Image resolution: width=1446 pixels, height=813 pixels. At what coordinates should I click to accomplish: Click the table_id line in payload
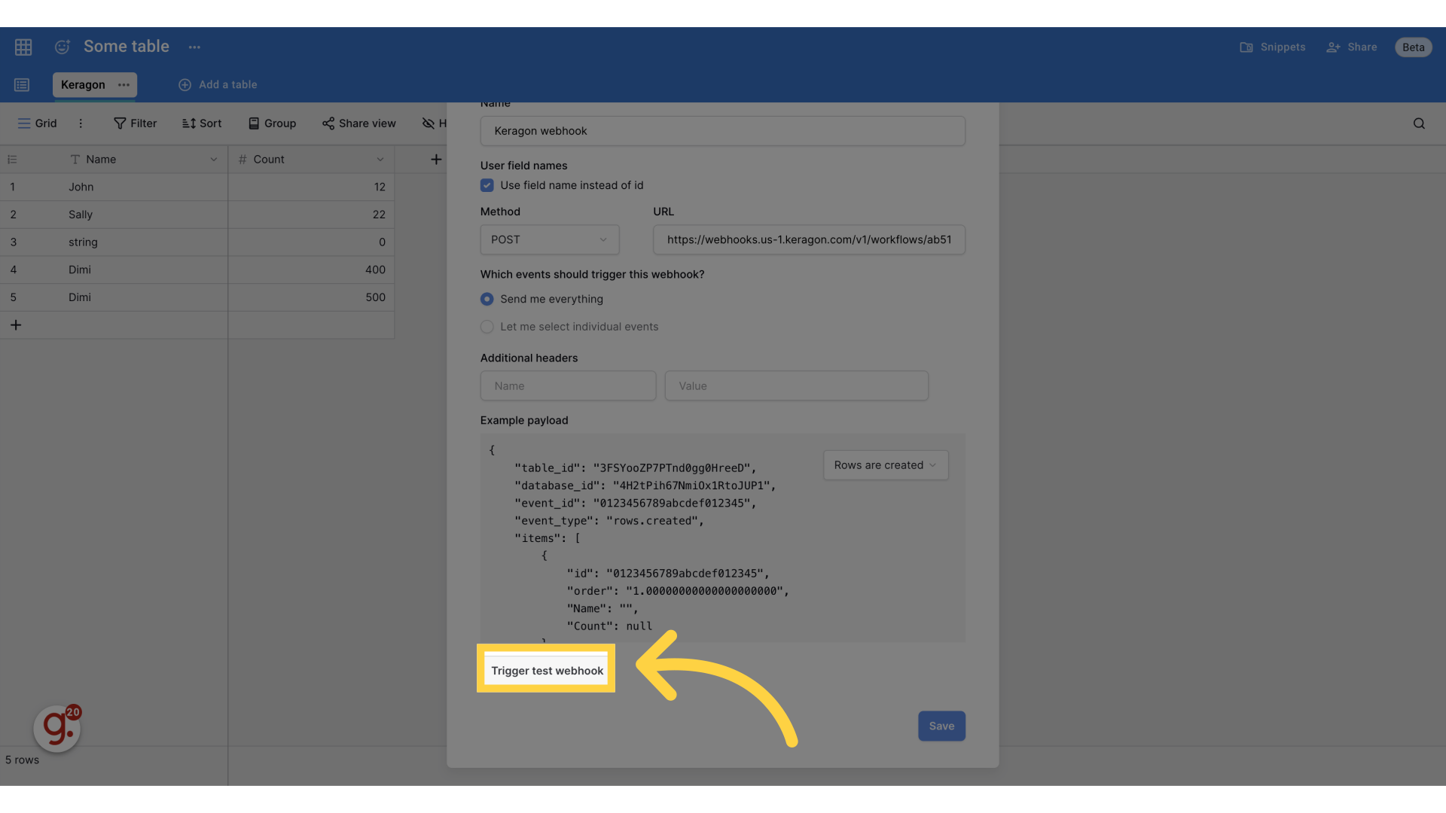point(635,467)
